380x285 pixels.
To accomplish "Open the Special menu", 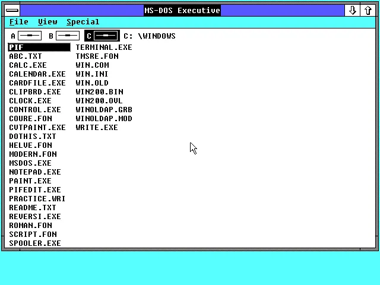I will 83,22.
